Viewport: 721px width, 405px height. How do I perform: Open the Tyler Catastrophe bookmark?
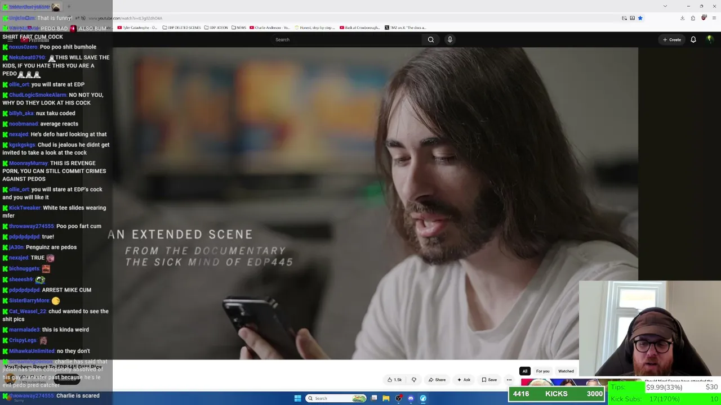137,28
